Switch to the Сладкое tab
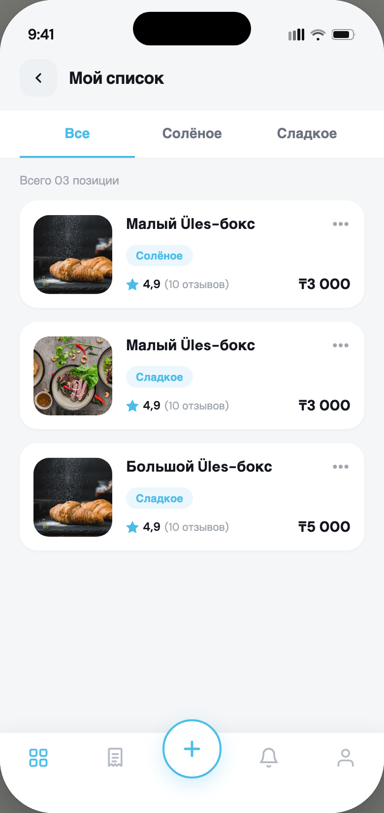Image resolution: width=384 pixels, height=813 pixels. pos(307,134)
